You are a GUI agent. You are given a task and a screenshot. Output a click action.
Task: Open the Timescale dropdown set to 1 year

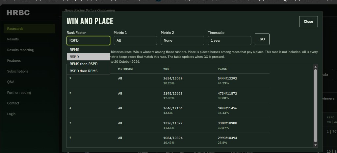click(x=229, y=40)
